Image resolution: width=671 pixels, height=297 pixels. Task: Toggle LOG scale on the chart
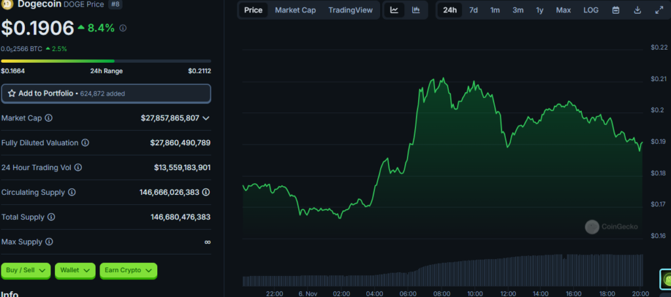coord(591,10)
